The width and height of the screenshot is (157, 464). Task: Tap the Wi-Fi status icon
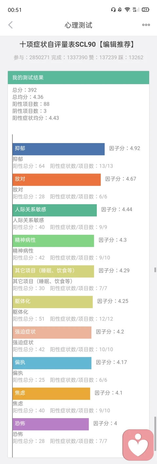127,9
